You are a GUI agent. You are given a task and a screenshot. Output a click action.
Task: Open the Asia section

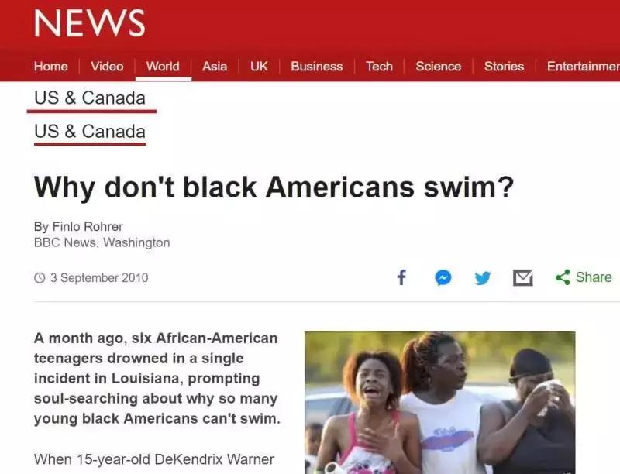coord(215,66)
